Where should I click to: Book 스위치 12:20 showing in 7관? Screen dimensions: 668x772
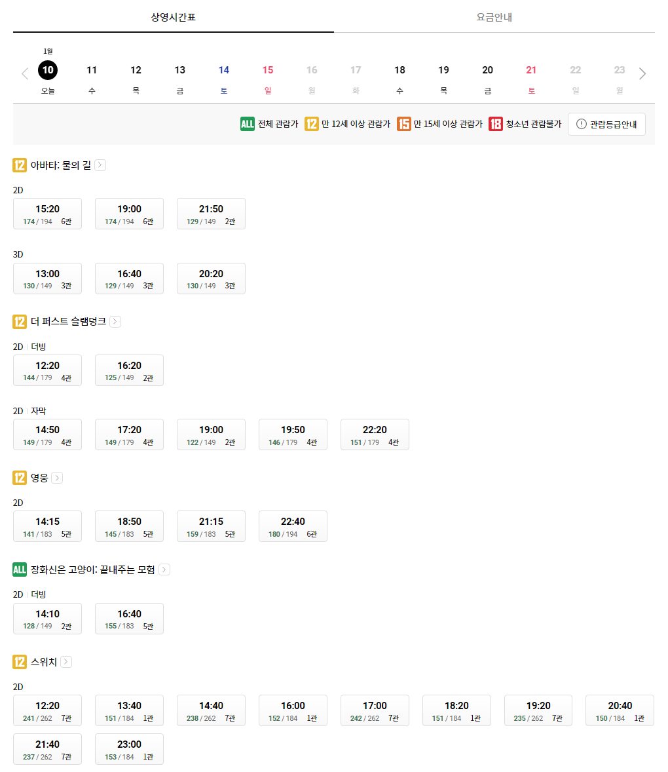[47, 710]
